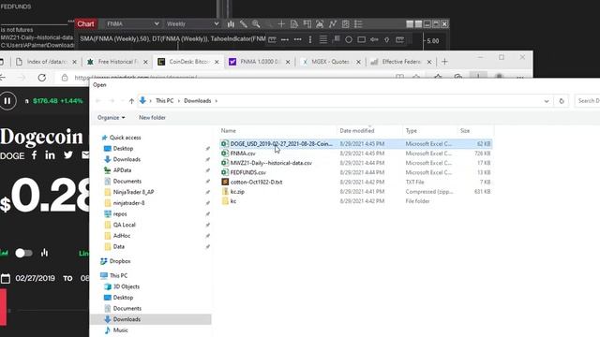
Task: Switch to the Free Historical tab
Action: coord(116,62)
